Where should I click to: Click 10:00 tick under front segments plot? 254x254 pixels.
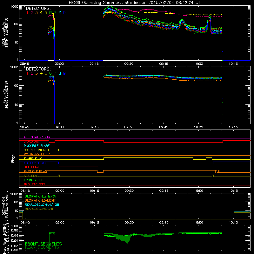click(198, 64)
